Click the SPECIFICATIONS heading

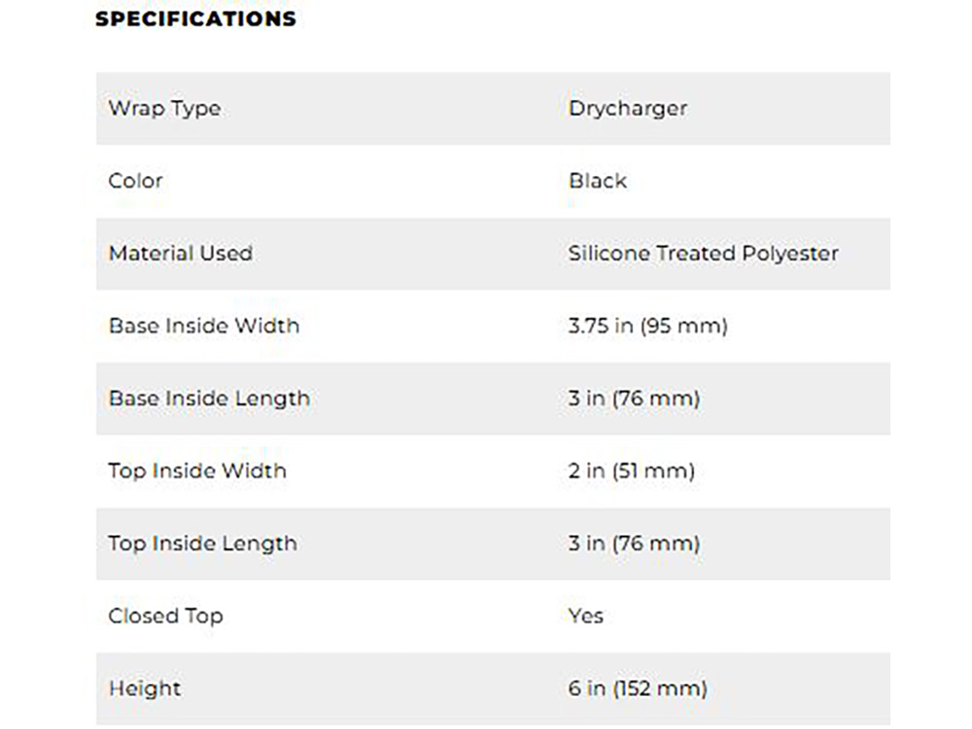[196, 18]
